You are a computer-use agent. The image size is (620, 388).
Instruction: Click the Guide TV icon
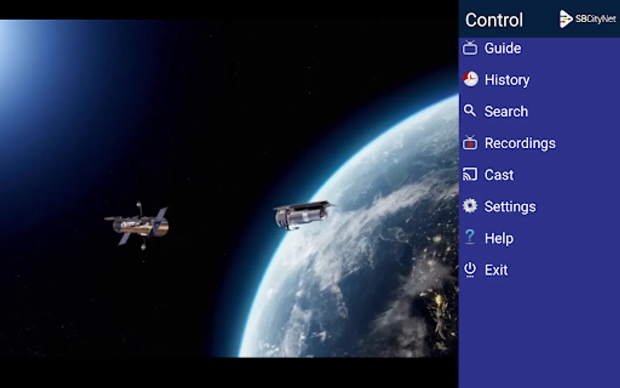[470, 48]
